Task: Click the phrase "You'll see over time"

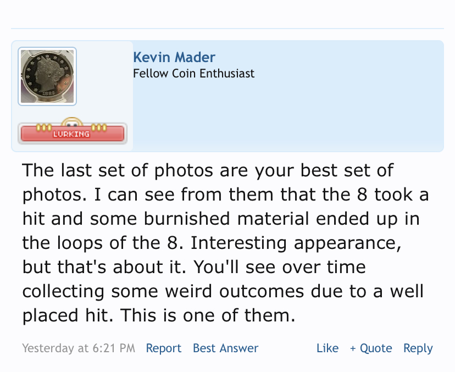Action: click(280, 267)
